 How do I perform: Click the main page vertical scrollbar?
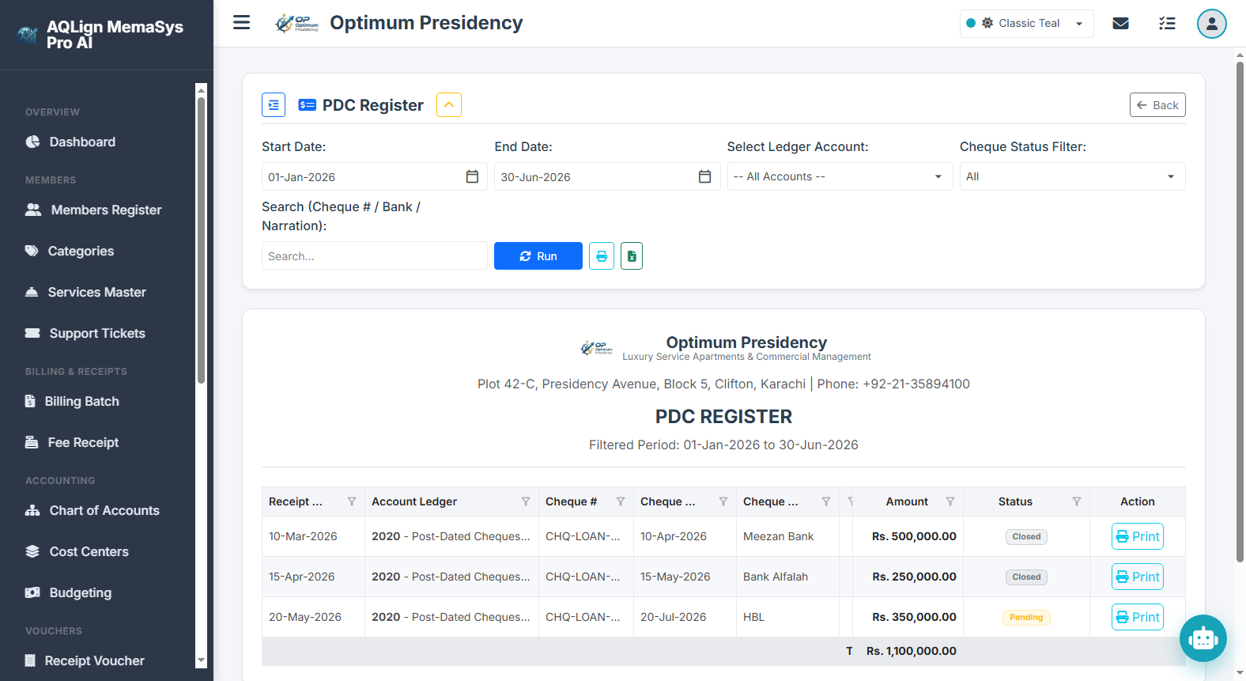click(x=1240, y=312)
